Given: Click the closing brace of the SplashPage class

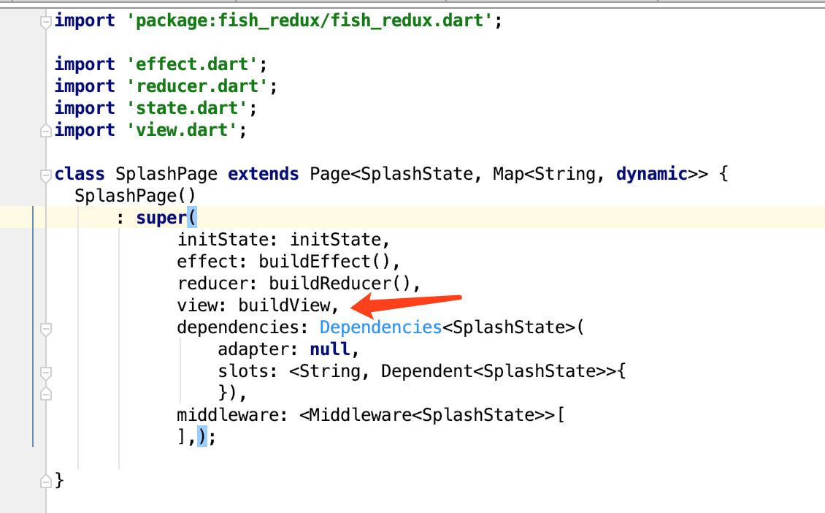Looking at the screenshot, I should pyautogui.click(x=59, y=480).
